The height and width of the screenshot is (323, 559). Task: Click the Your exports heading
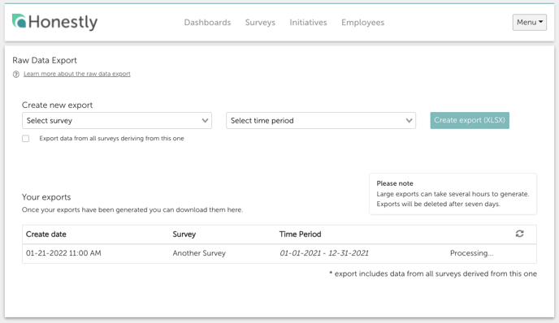(46, 197)
